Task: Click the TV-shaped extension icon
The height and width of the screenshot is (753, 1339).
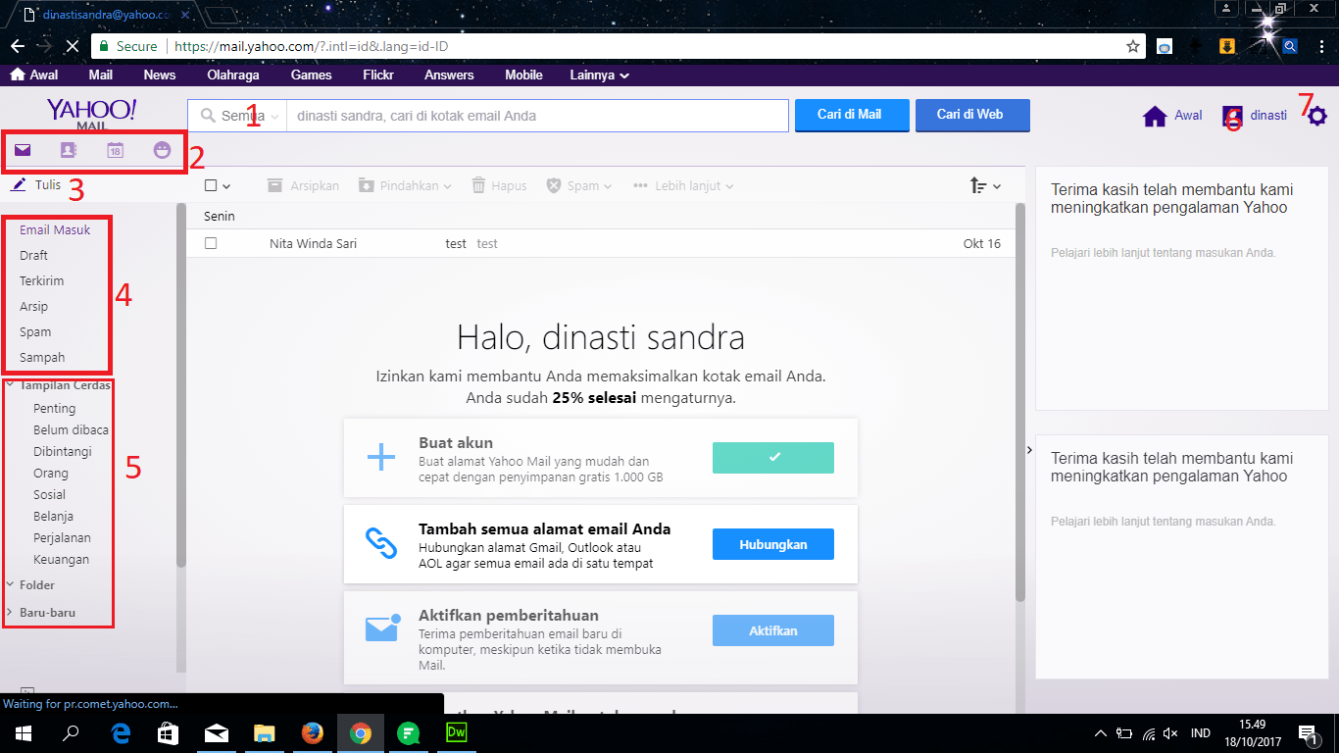Action: pos(1164,46)
